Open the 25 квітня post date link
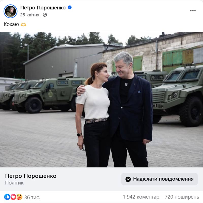 tap(30, 15)
